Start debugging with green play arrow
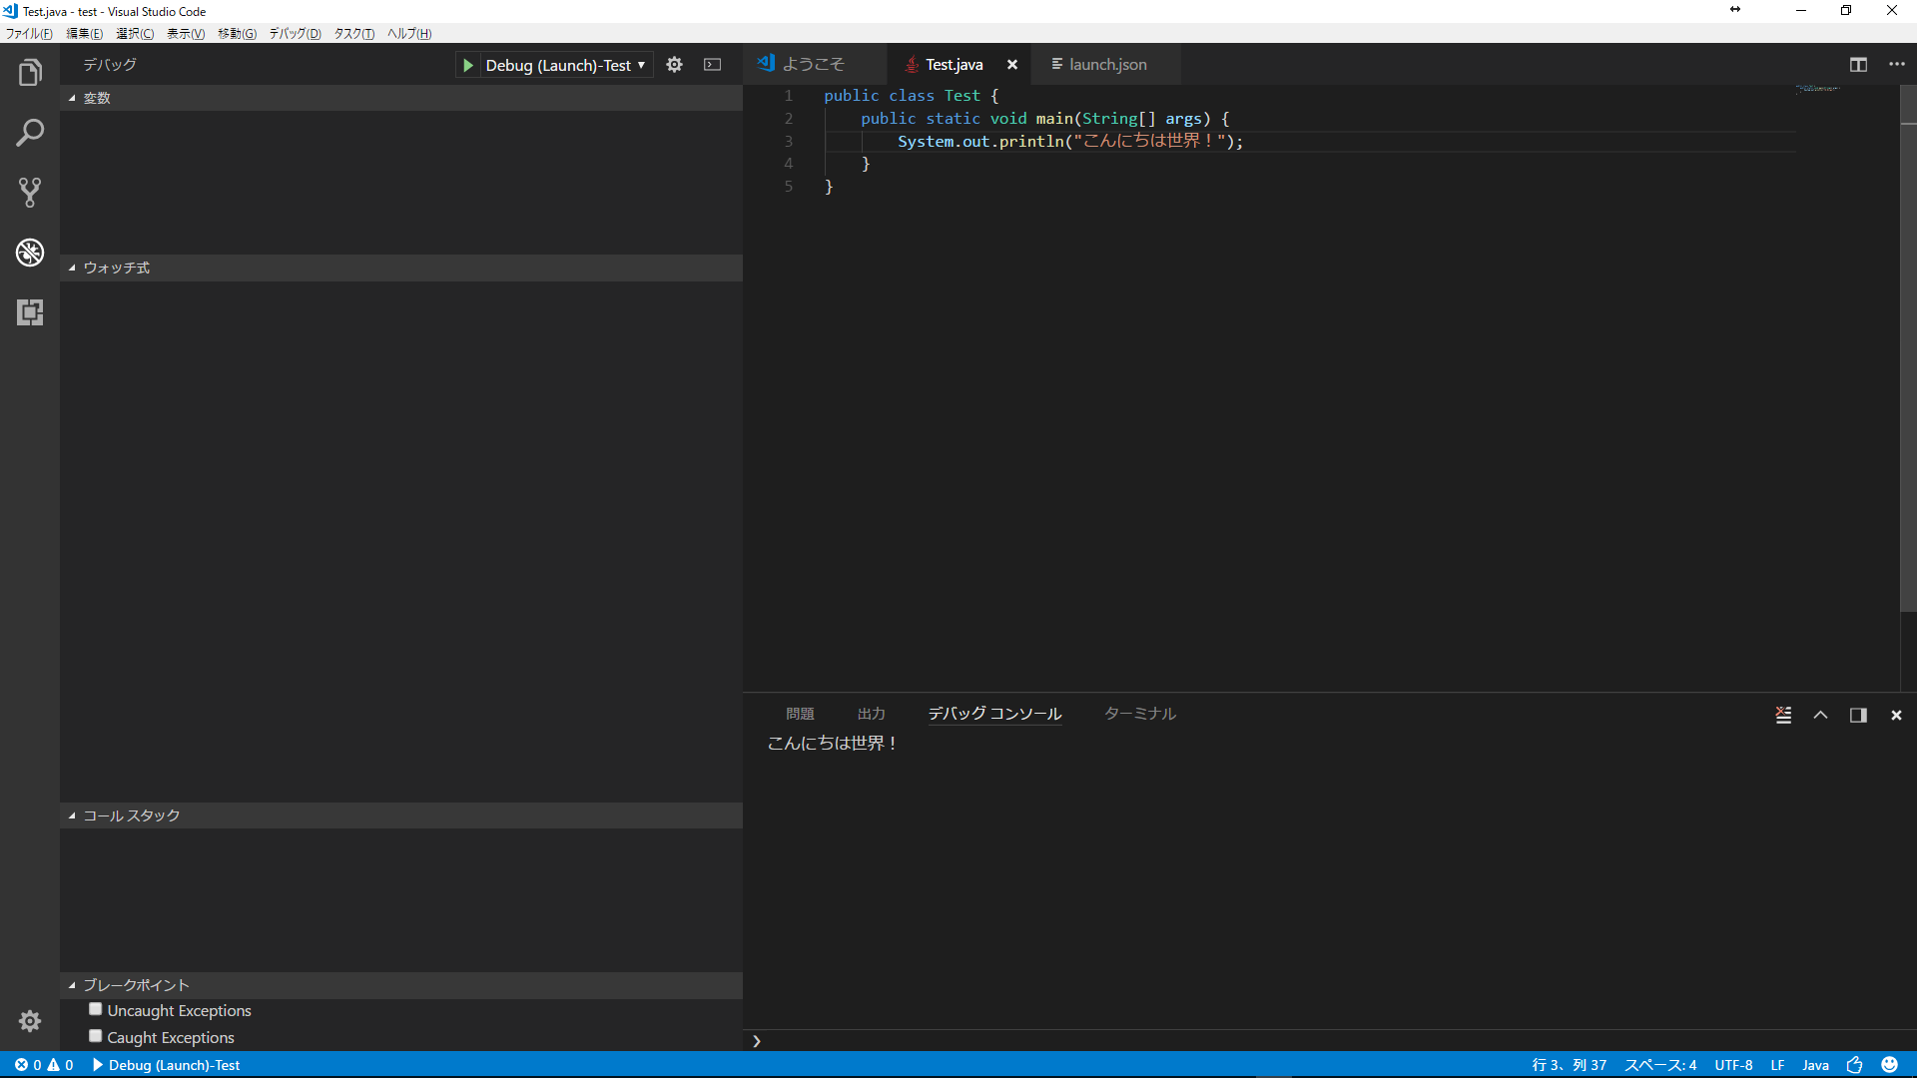 pos(467,65)
